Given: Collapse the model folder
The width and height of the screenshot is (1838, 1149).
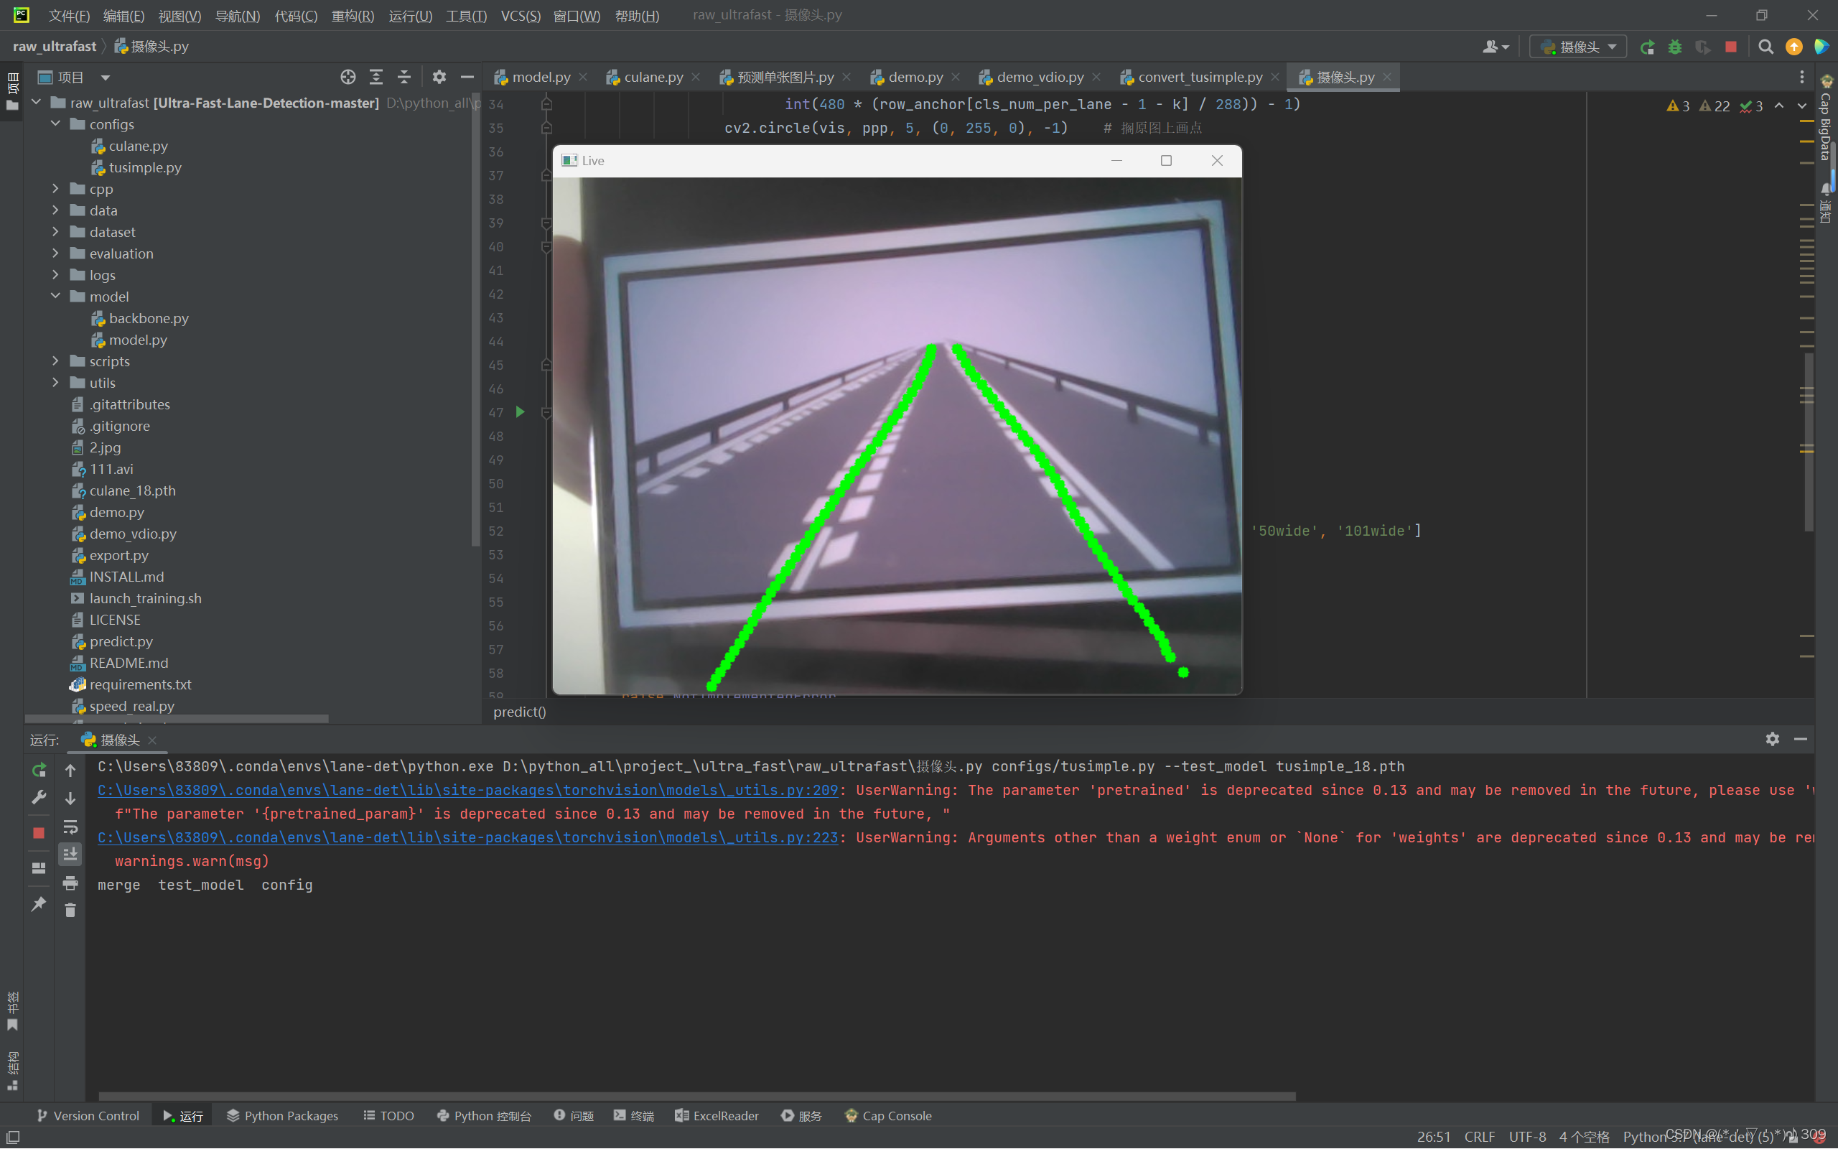Looking at the screenshot, I should click(x=55, y=296).
